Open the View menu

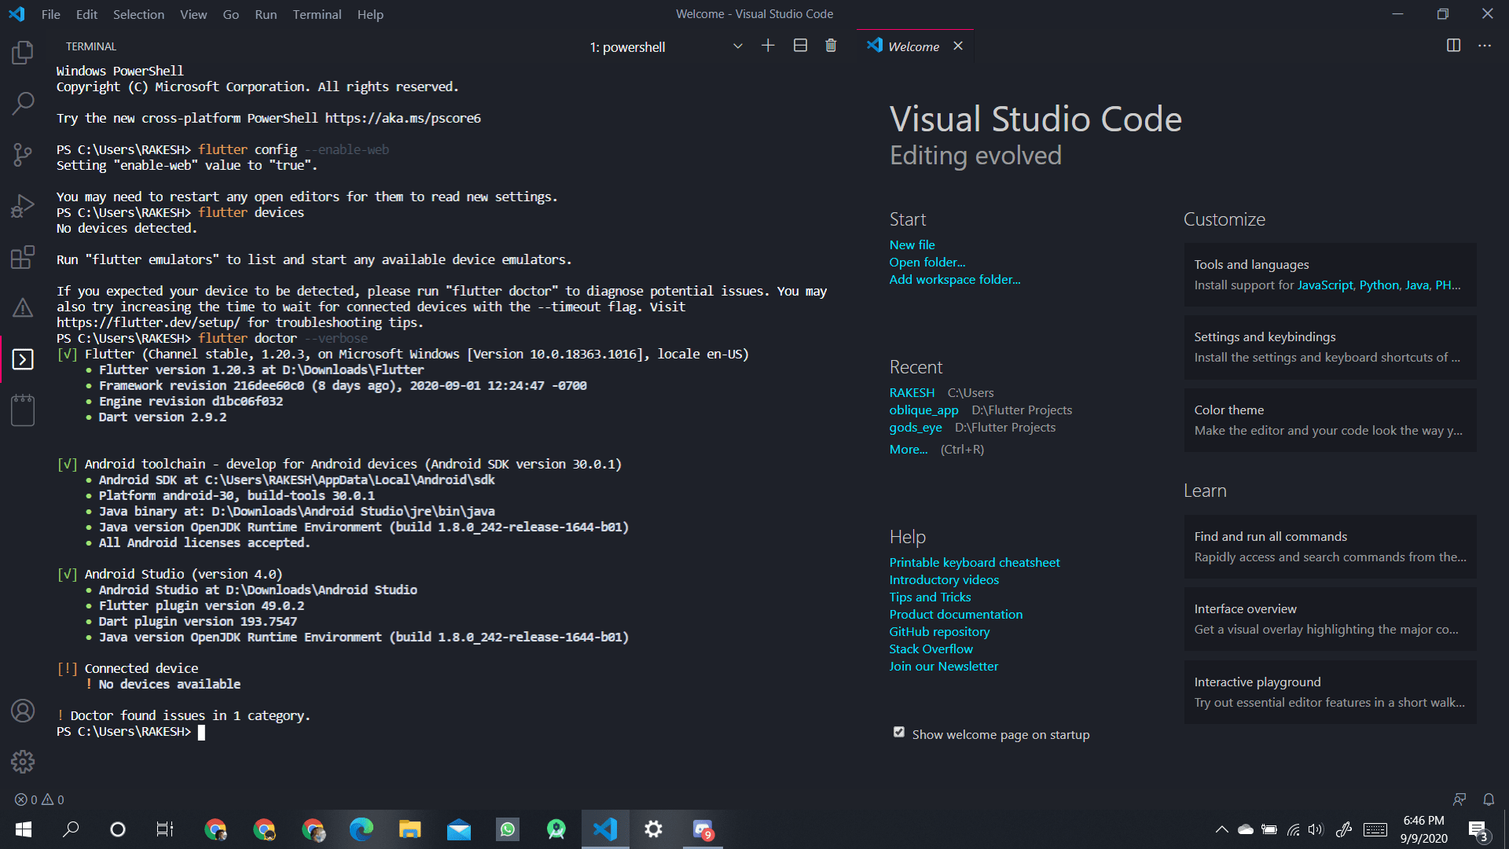click(x=193, y=14)
